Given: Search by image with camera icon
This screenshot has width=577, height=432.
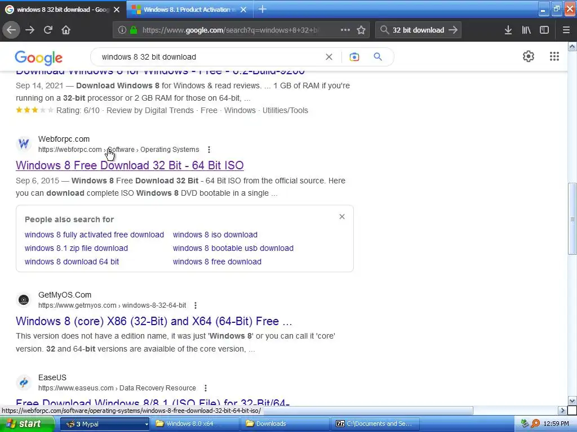Looking at the screenshot, I should (354, 57).
